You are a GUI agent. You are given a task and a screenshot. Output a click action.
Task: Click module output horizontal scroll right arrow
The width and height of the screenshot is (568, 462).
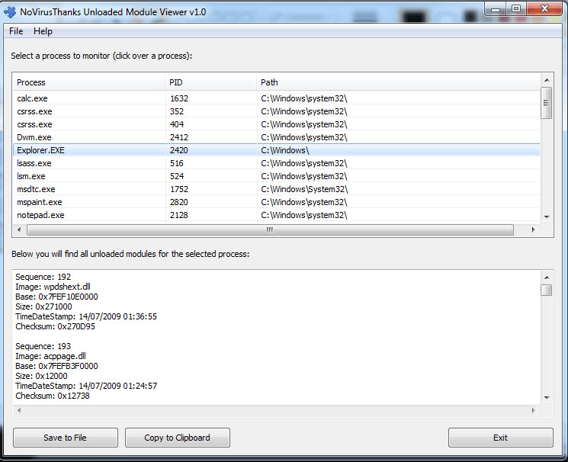pyautogui.click(x=533, y=411)
